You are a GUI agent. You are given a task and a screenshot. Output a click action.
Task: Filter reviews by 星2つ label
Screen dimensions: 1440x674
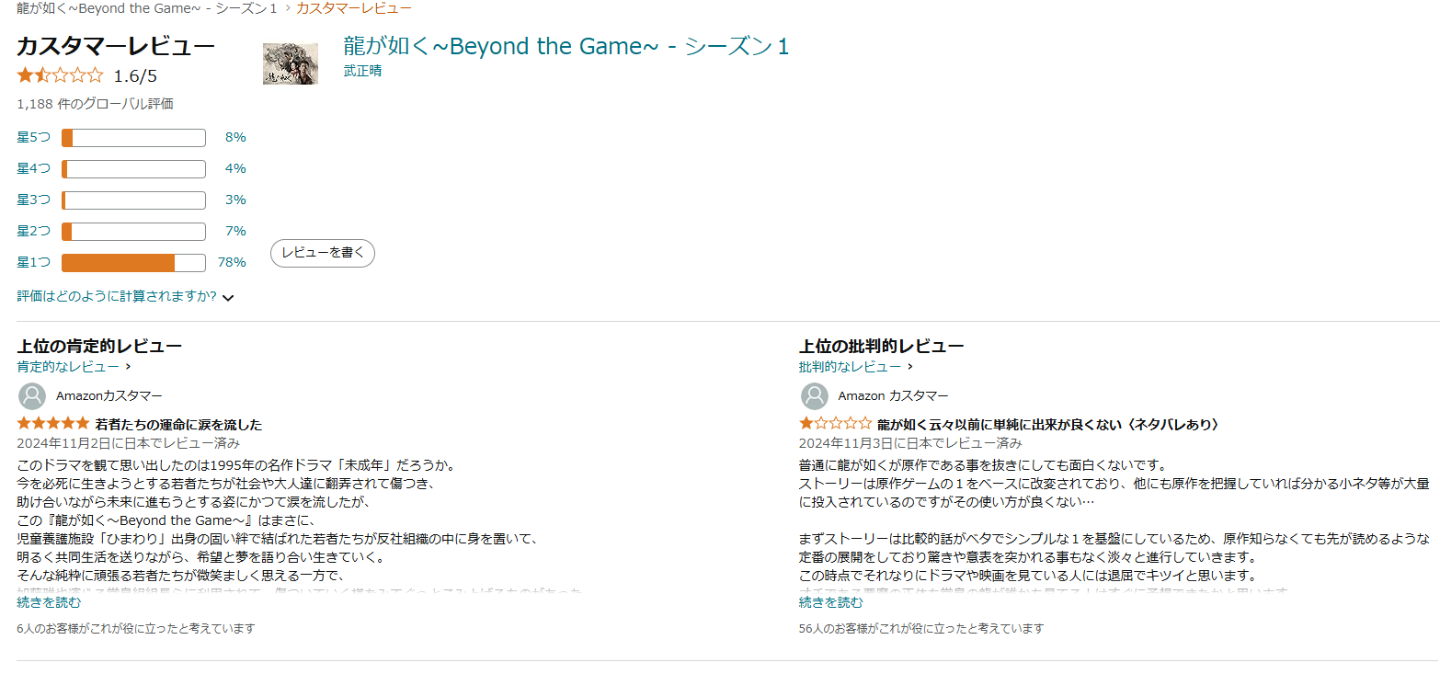pos(34,231)
